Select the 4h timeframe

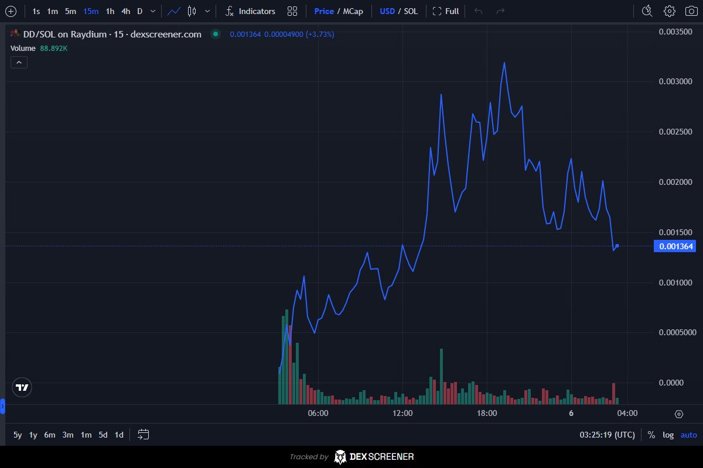pos(126,11)
